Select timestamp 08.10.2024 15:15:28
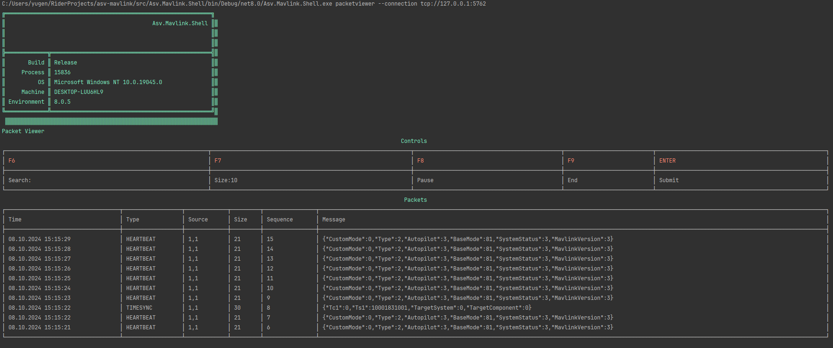 39,249
